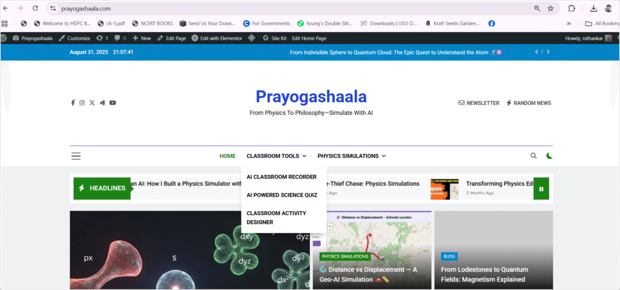Open Classroom Activity Designer menu entry
This screenshot has height=290, width=620.
[x=276, y=217]
